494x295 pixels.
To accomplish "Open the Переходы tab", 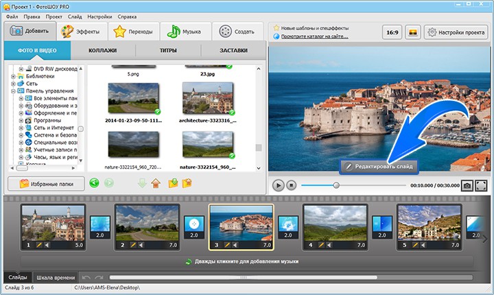I will click(134, 32).
